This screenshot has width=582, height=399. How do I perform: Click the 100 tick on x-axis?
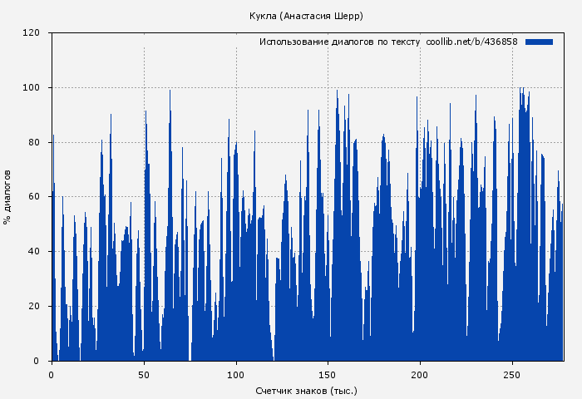click(236, 373)
